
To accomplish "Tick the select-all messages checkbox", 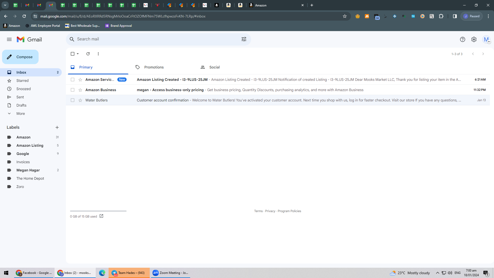I will pyautogui.click(x=73, y=54).
